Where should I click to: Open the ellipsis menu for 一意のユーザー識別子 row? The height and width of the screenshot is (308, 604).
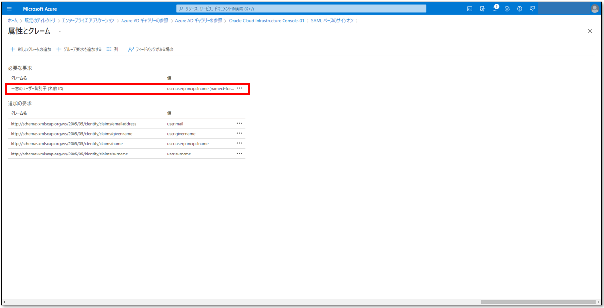tap(239, 88)
